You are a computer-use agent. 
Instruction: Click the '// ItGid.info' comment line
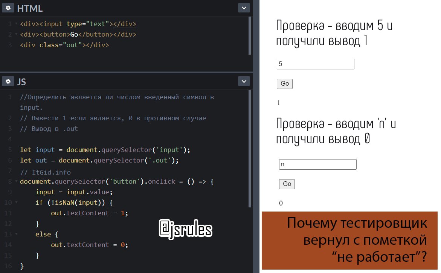click(x=45, y=172)
